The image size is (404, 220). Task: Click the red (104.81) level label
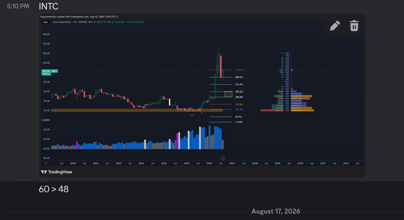click(x=240, y=70)
